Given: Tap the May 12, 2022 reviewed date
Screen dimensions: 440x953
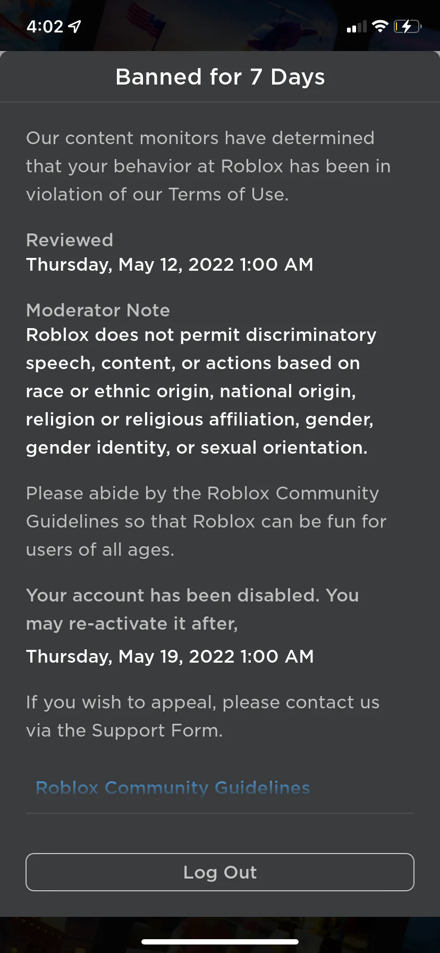Looking at the screenshot, I should point(170,264).
